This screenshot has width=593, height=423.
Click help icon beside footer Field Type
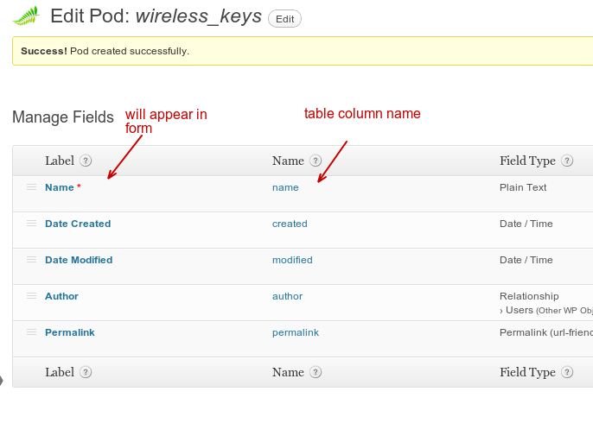567,372
